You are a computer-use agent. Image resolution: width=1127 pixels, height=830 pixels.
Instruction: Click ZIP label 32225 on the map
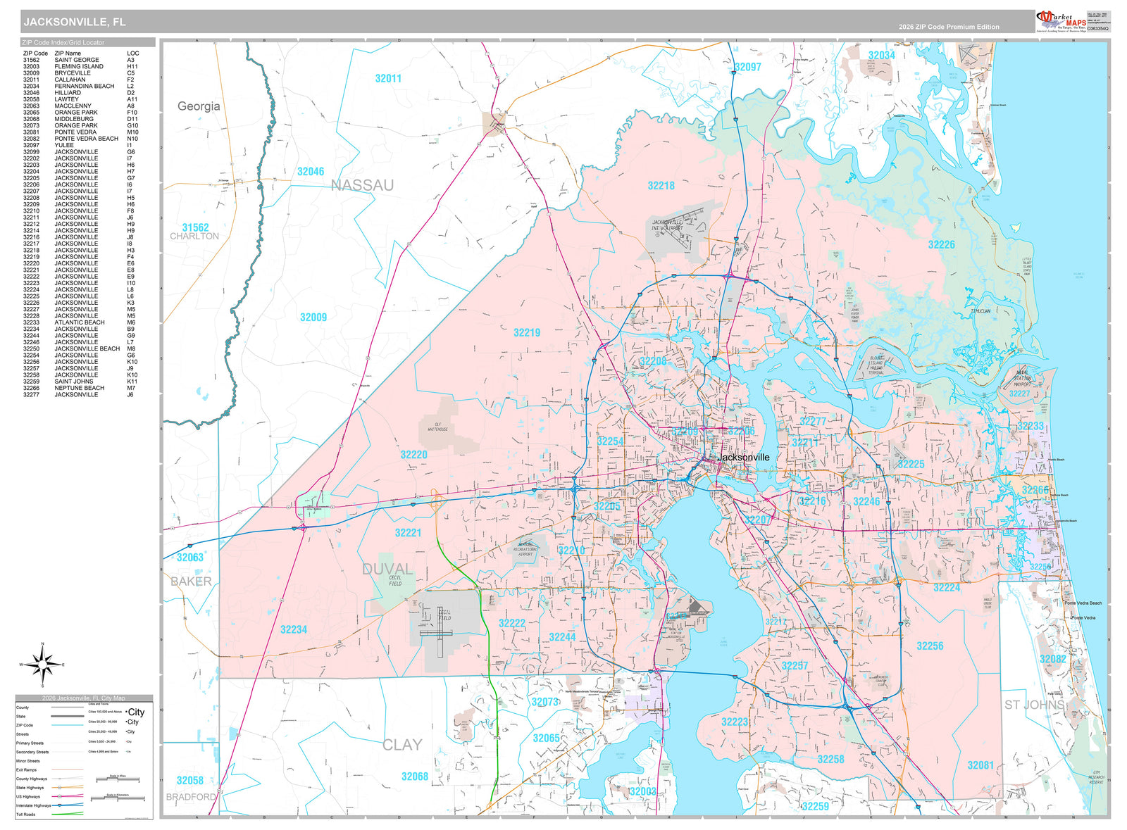[911, 465]
